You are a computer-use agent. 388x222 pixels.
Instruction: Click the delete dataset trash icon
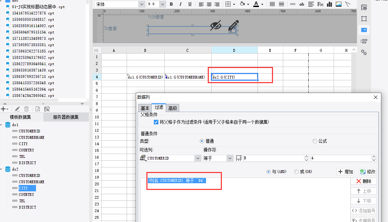click(26, 109)
